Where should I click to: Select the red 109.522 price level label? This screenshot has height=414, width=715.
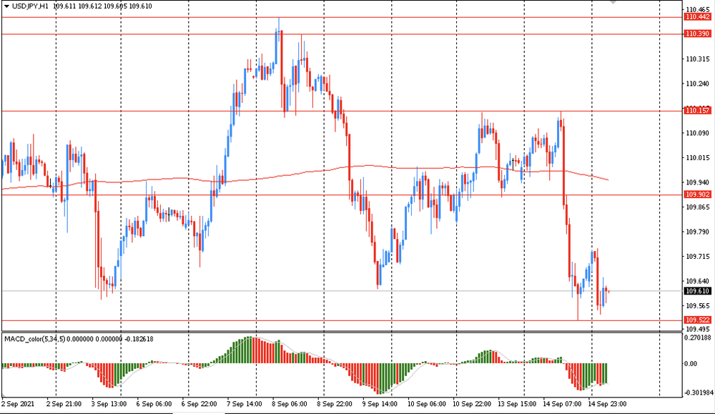pos(697,320)
